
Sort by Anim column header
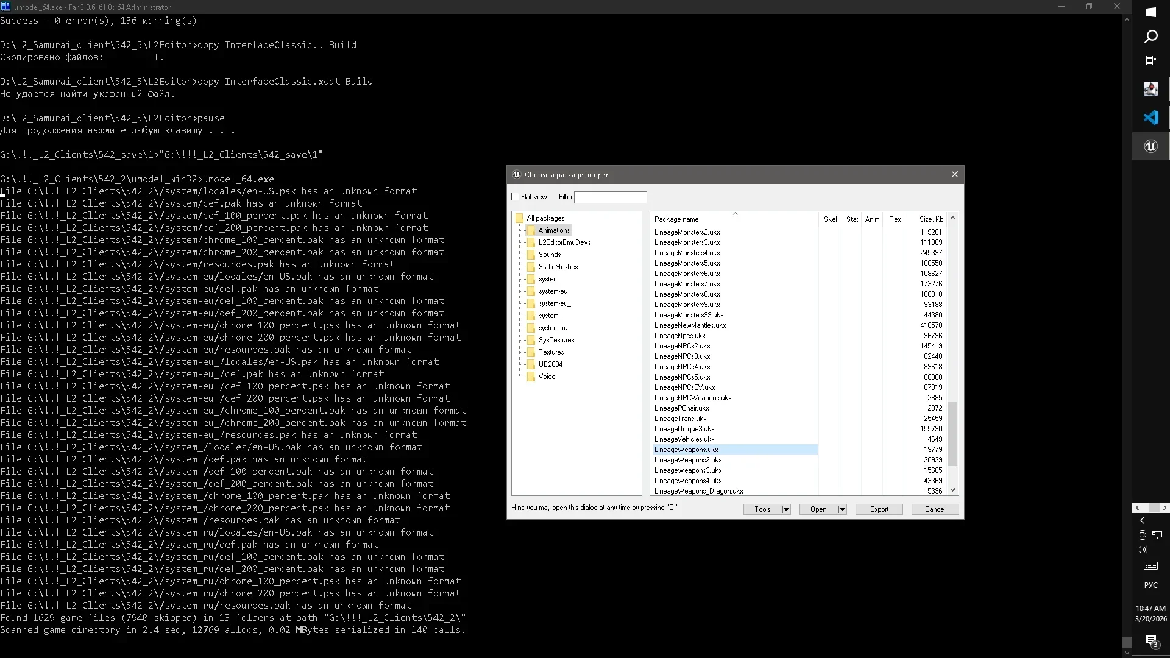coord(872,219)
